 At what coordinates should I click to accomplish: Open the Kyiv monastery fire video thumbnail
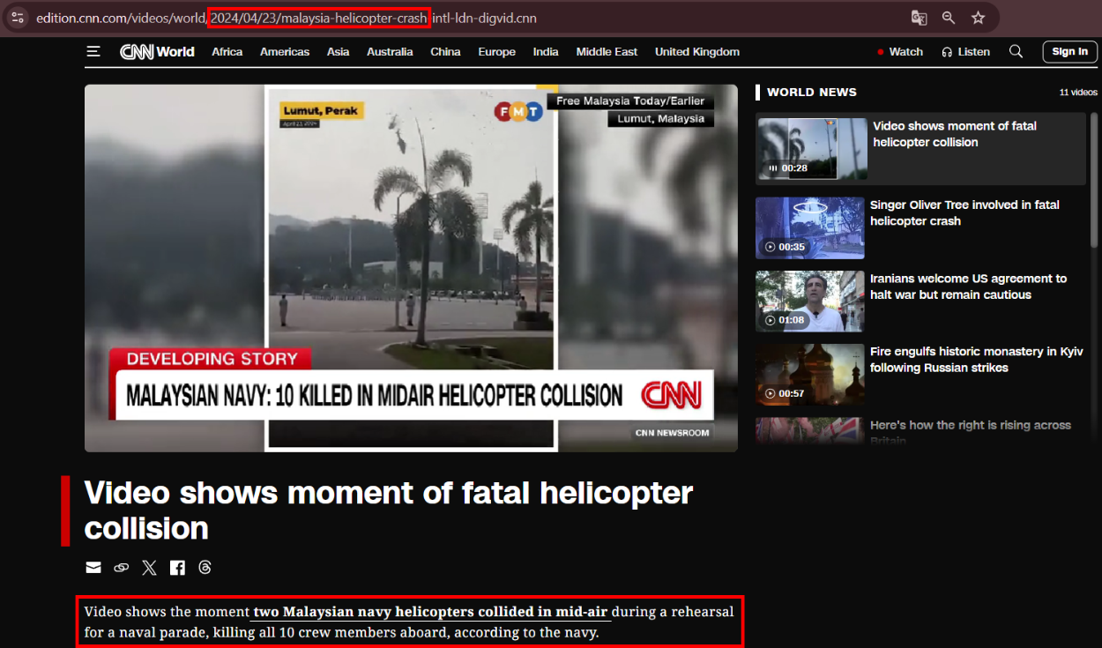809,375
